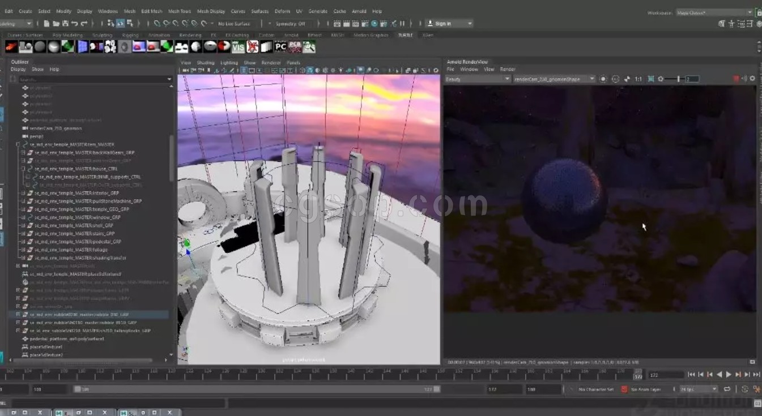Click the Save Scene disk icon
The height and width of the screenshot is (416, 762).
[x=65, y=23]
